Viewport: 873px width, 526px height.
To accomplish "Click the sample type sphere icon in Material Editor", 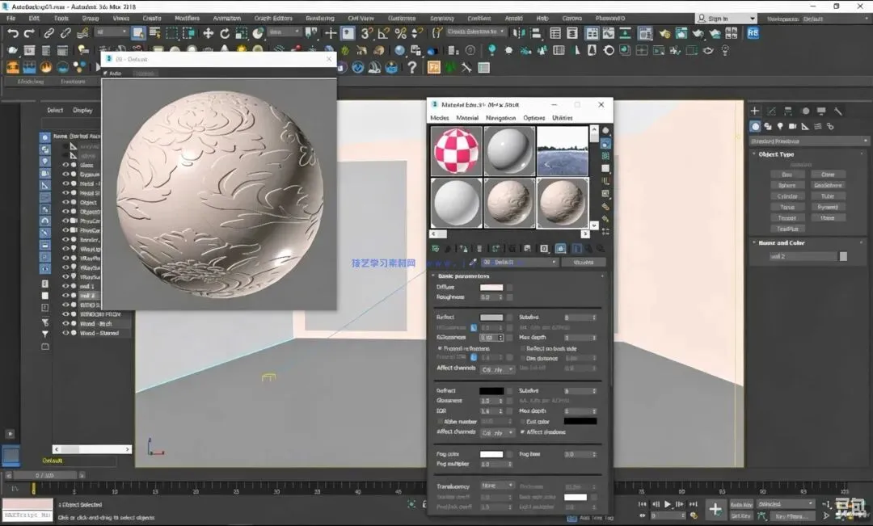I will 605,131.
